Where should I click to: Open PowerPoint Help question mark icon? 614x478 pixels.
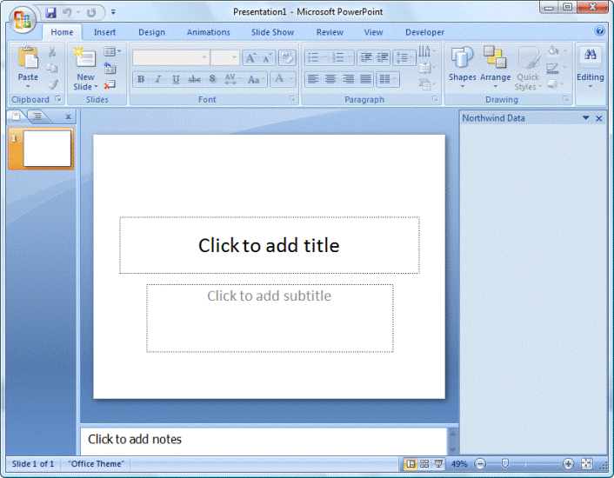(599, 31)
